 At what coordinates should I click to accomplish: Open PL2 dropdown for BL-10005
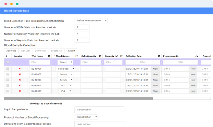pyautogui.click(x=65, y=91)
